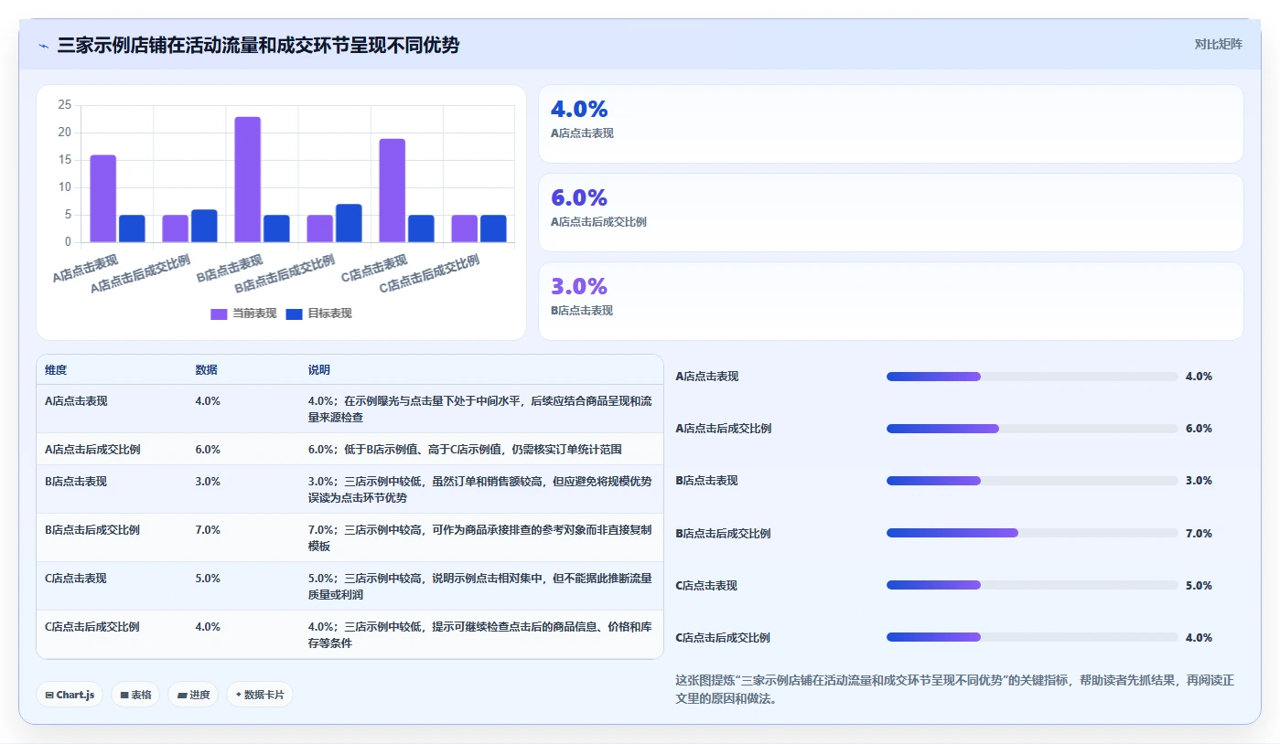
Task: Select the B店点击表现 table row label
Action: coord(76,482)
